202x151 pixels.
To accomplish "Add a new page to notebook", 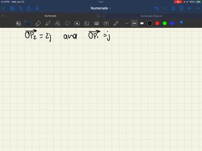I will point(181,8).
